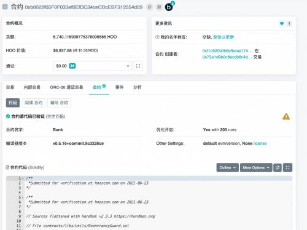Viewport: 307px width, 230px height.
Task: Click code line 6 verification comment
Action: tap(88, 202)
